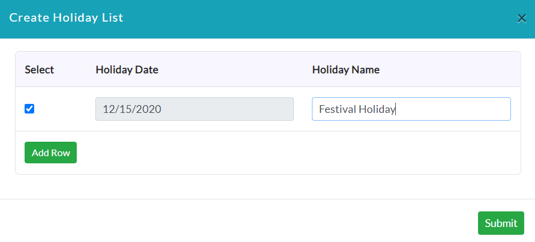
Task: Click the green Add Row button
Action: pos(50,153)
